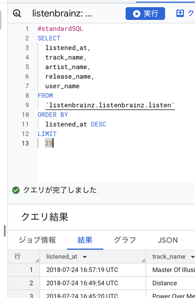
Task: Click line number 9 in editor gutter
Action: click(x=27, y=105)
